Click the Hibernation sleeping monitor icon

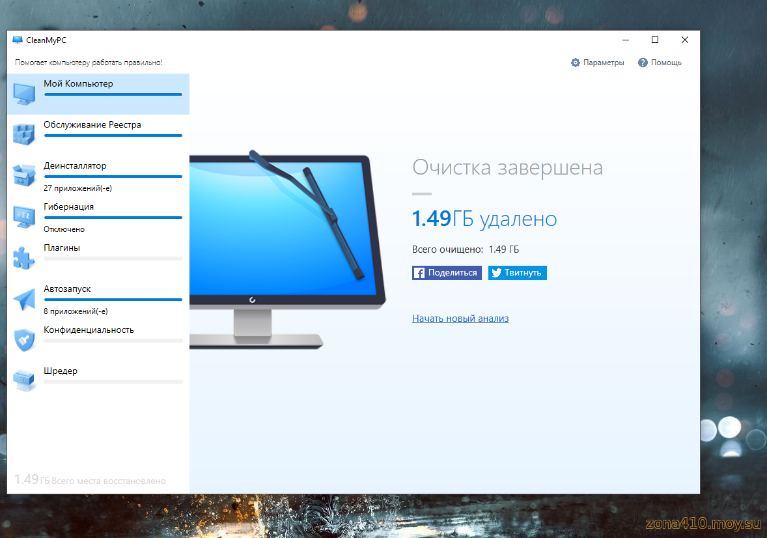tap(25, 216)
